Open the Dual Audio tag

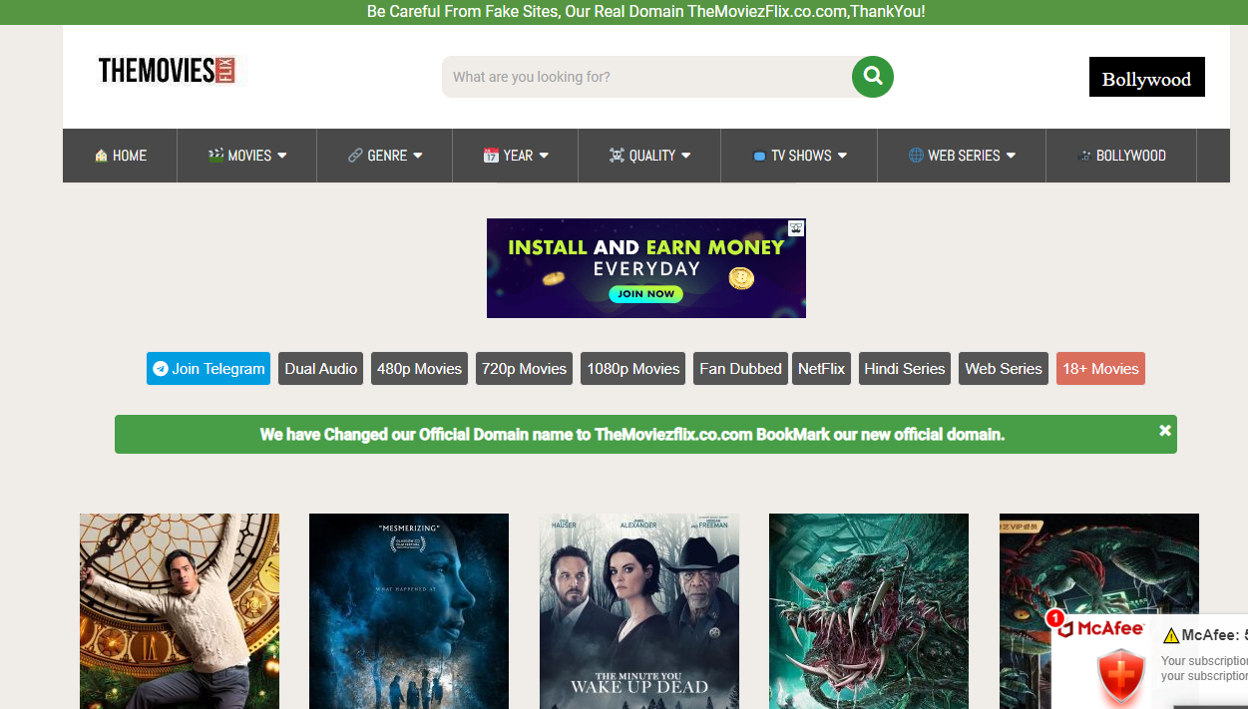[x=321, y=369]
